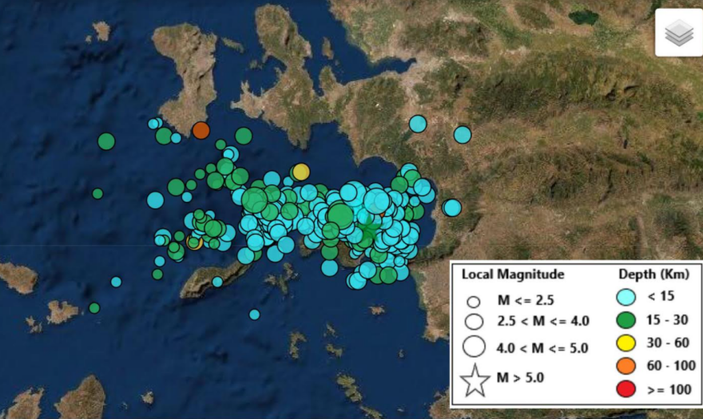Open the map layers switcher
Image resolution: width=703 pixels, height=419 pixels.
(x=679, y=32)
